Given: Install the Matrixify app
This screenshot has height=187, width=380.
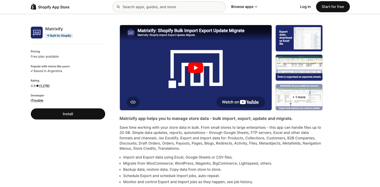Looking at the screenshot, I should click(68, 114).
